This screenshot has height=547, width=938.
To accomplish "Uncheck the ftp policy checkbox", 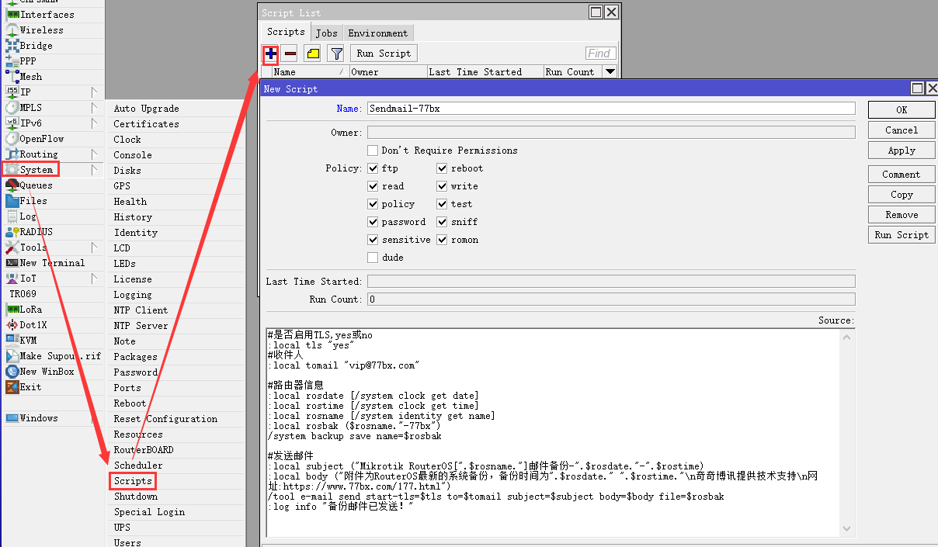I will point(373,168).
